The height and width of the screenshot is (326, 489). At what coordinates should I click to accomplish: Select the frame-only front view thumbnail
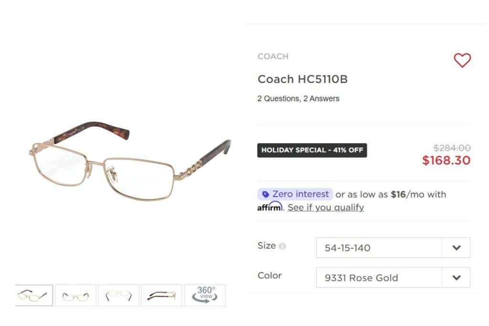[x=118, y=295]
